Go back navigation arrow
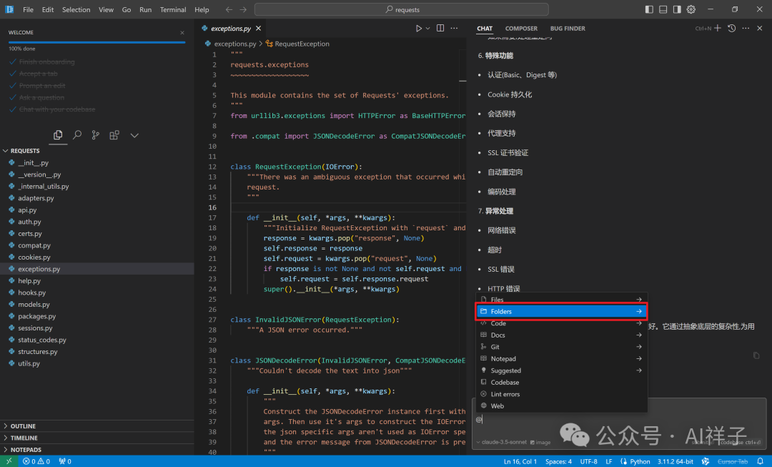This screenshot has height=467, width=772. click(229, 9)
